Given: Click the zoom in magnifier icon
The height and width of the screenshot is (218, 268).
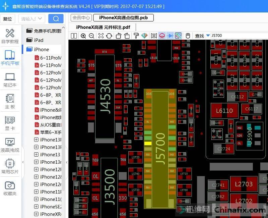Looking at the screenshot, I should click(83, 36).
